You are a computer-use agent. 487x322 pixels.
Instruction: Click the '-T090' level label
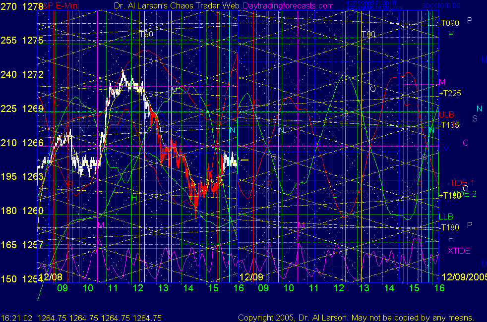[x=449, y=23]
